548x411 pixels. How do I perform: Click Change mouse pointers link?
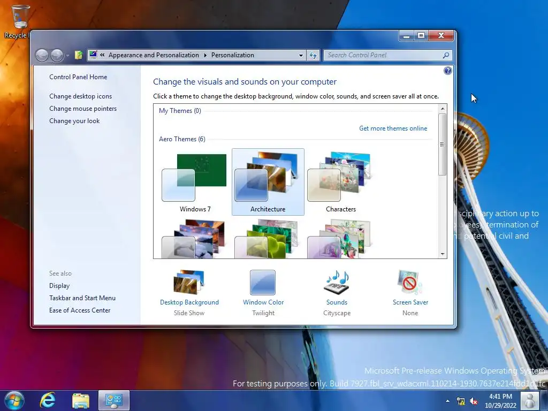pos(83,108)
